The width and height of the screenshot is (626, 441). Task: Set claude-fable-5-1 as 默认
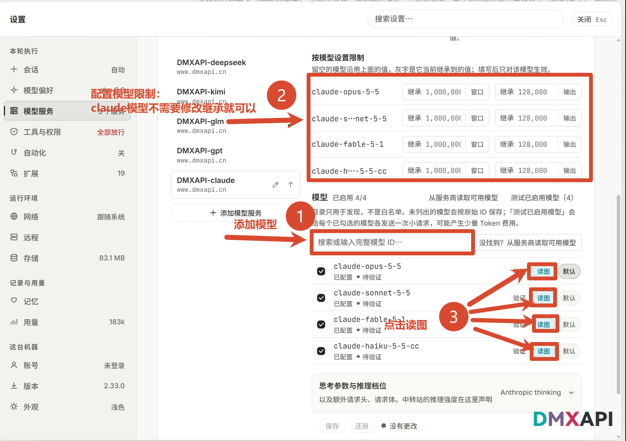(x=569, y=325)
